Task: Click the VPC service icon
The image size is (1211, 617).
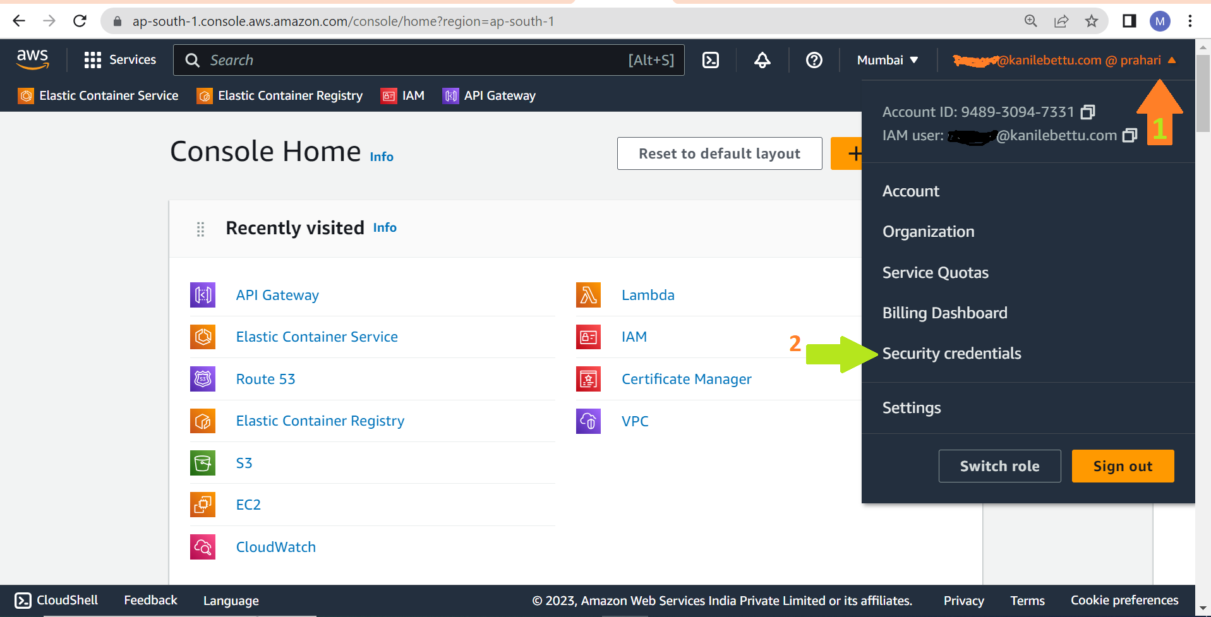Action: 588,421
